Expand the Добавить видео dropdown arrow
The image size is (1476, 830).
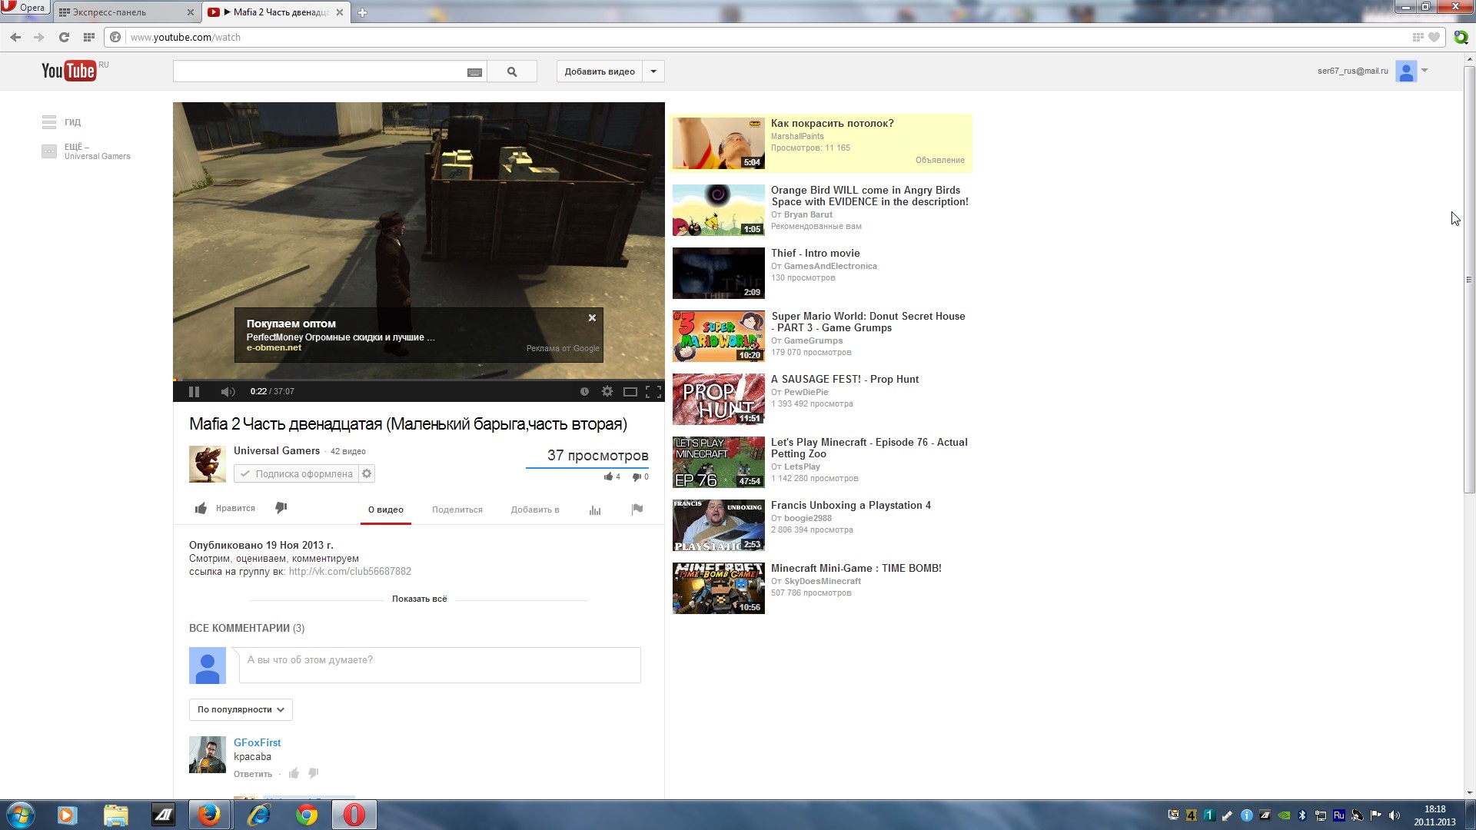[653, 71]
